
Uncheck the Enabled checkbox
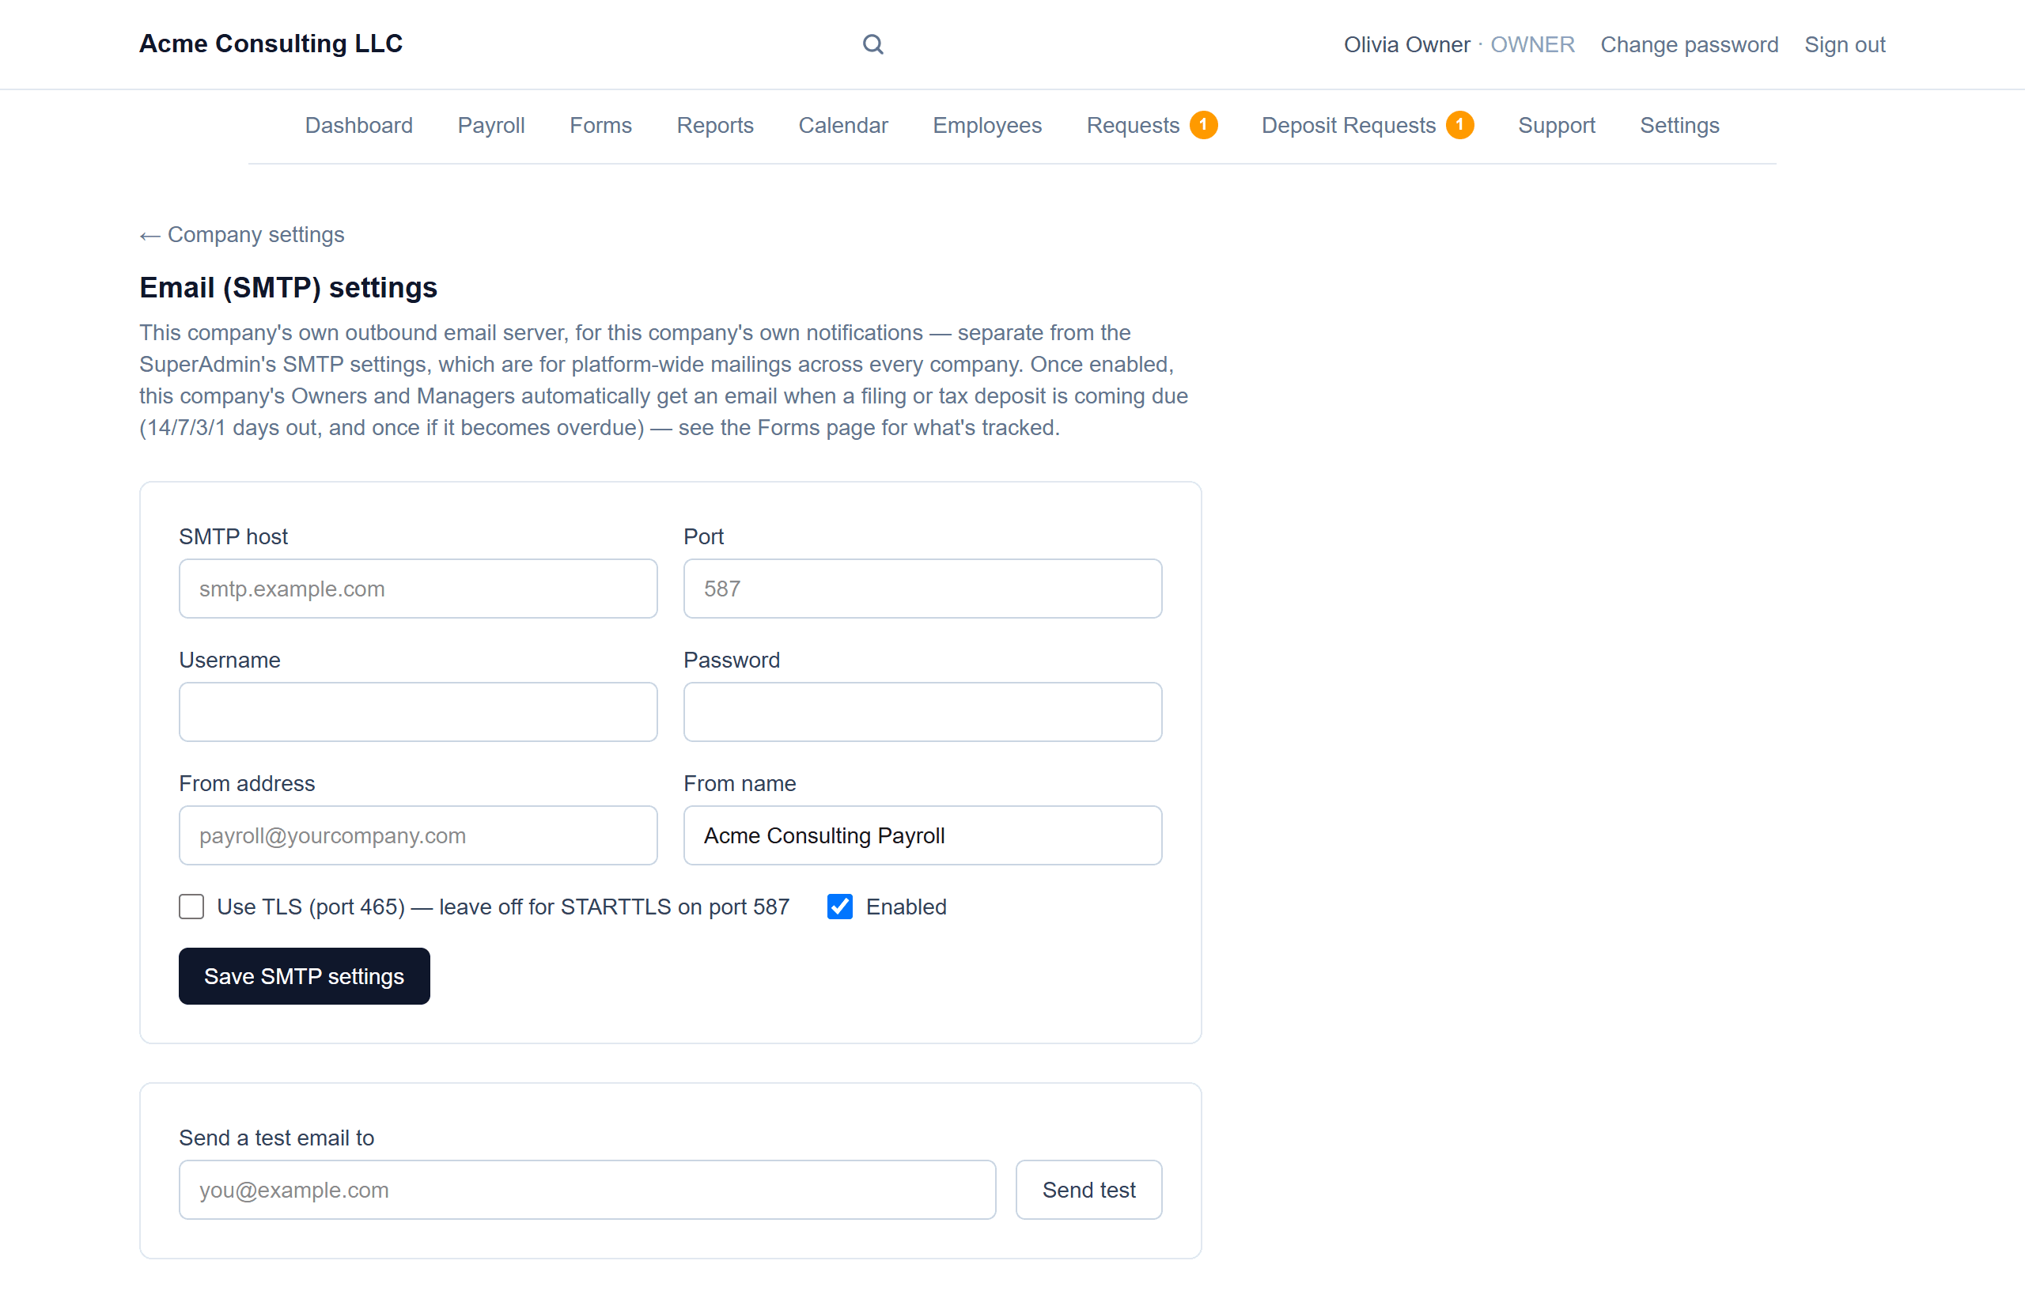pyautogui.click(x=839, y=907)
